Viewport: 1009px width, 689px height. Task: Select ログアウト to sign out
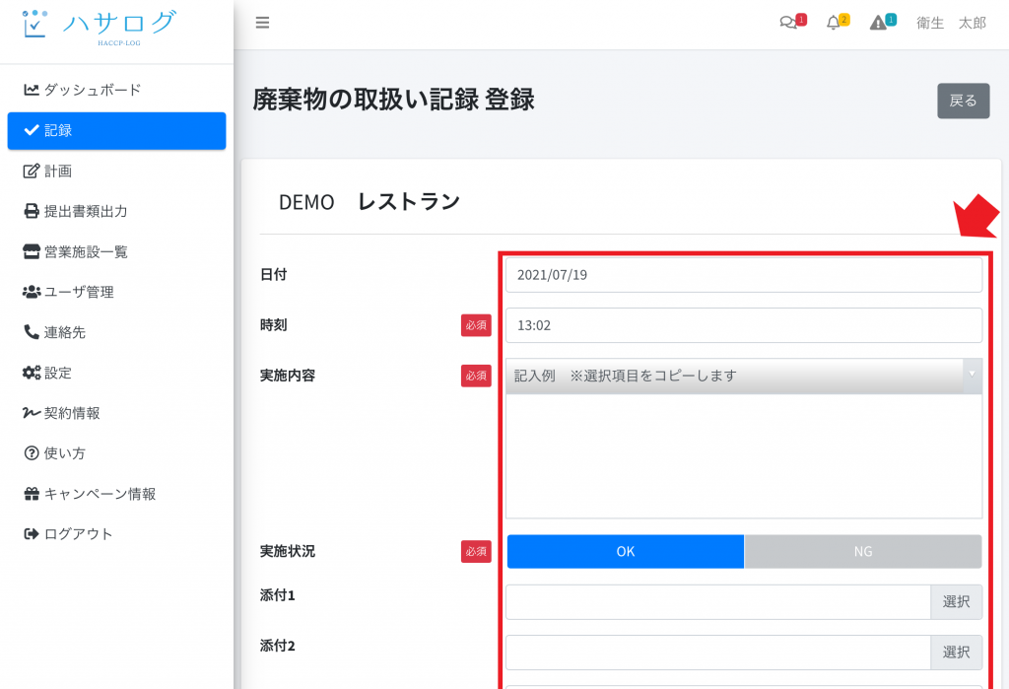coord(116,534)
